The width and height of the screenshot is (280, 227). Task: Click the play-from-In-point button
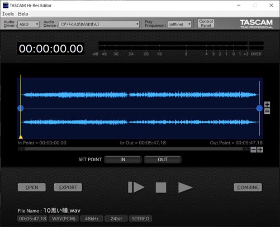click(136, 187)
